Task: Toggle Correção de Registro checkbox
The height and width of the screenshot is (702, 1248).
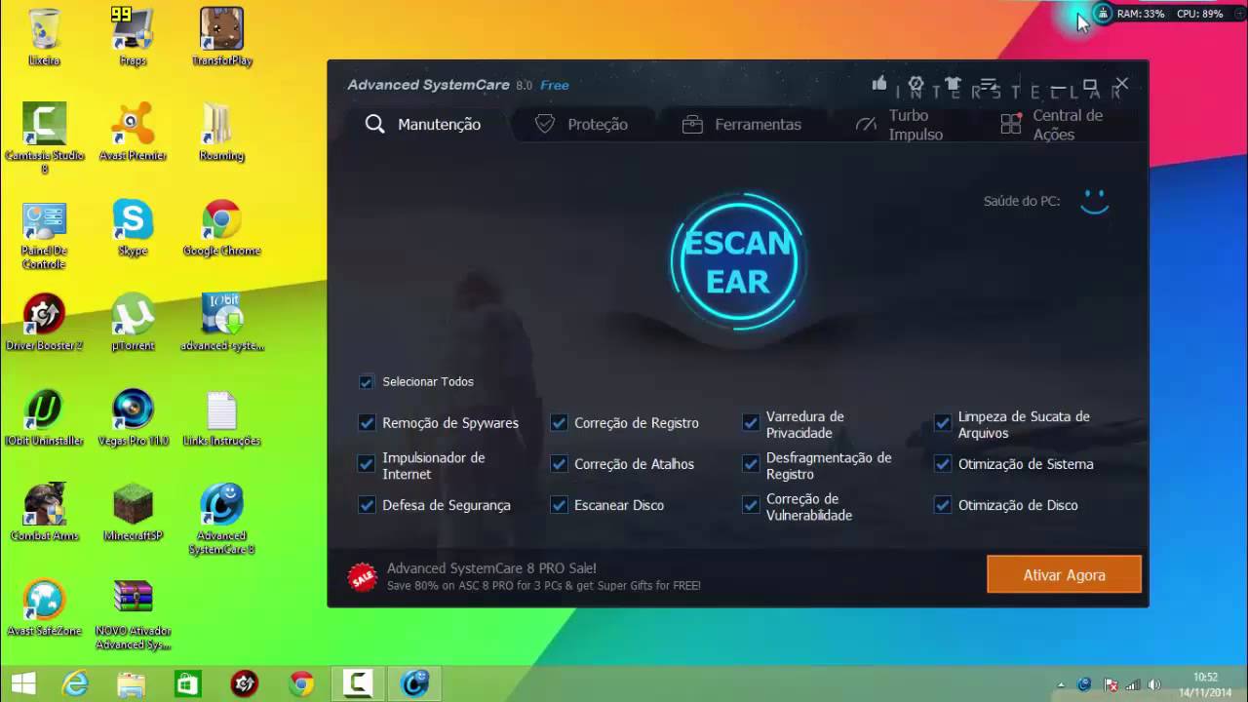Action: click(x=559, y=423)
